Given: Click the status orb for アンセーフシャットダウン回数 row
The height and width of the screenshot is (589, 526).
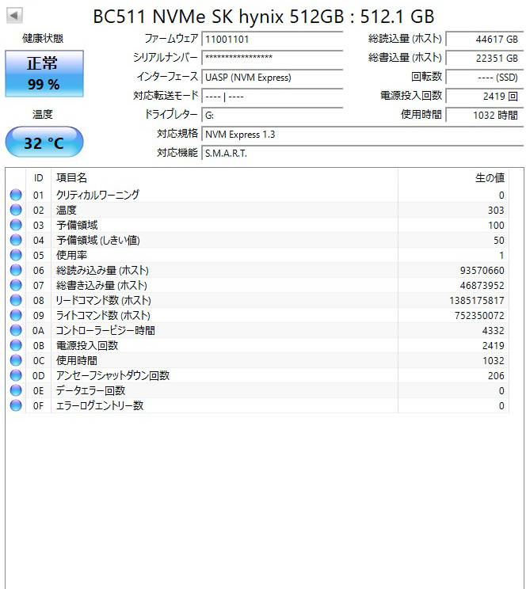Looking at the screenshot, I should pos(16,375).
